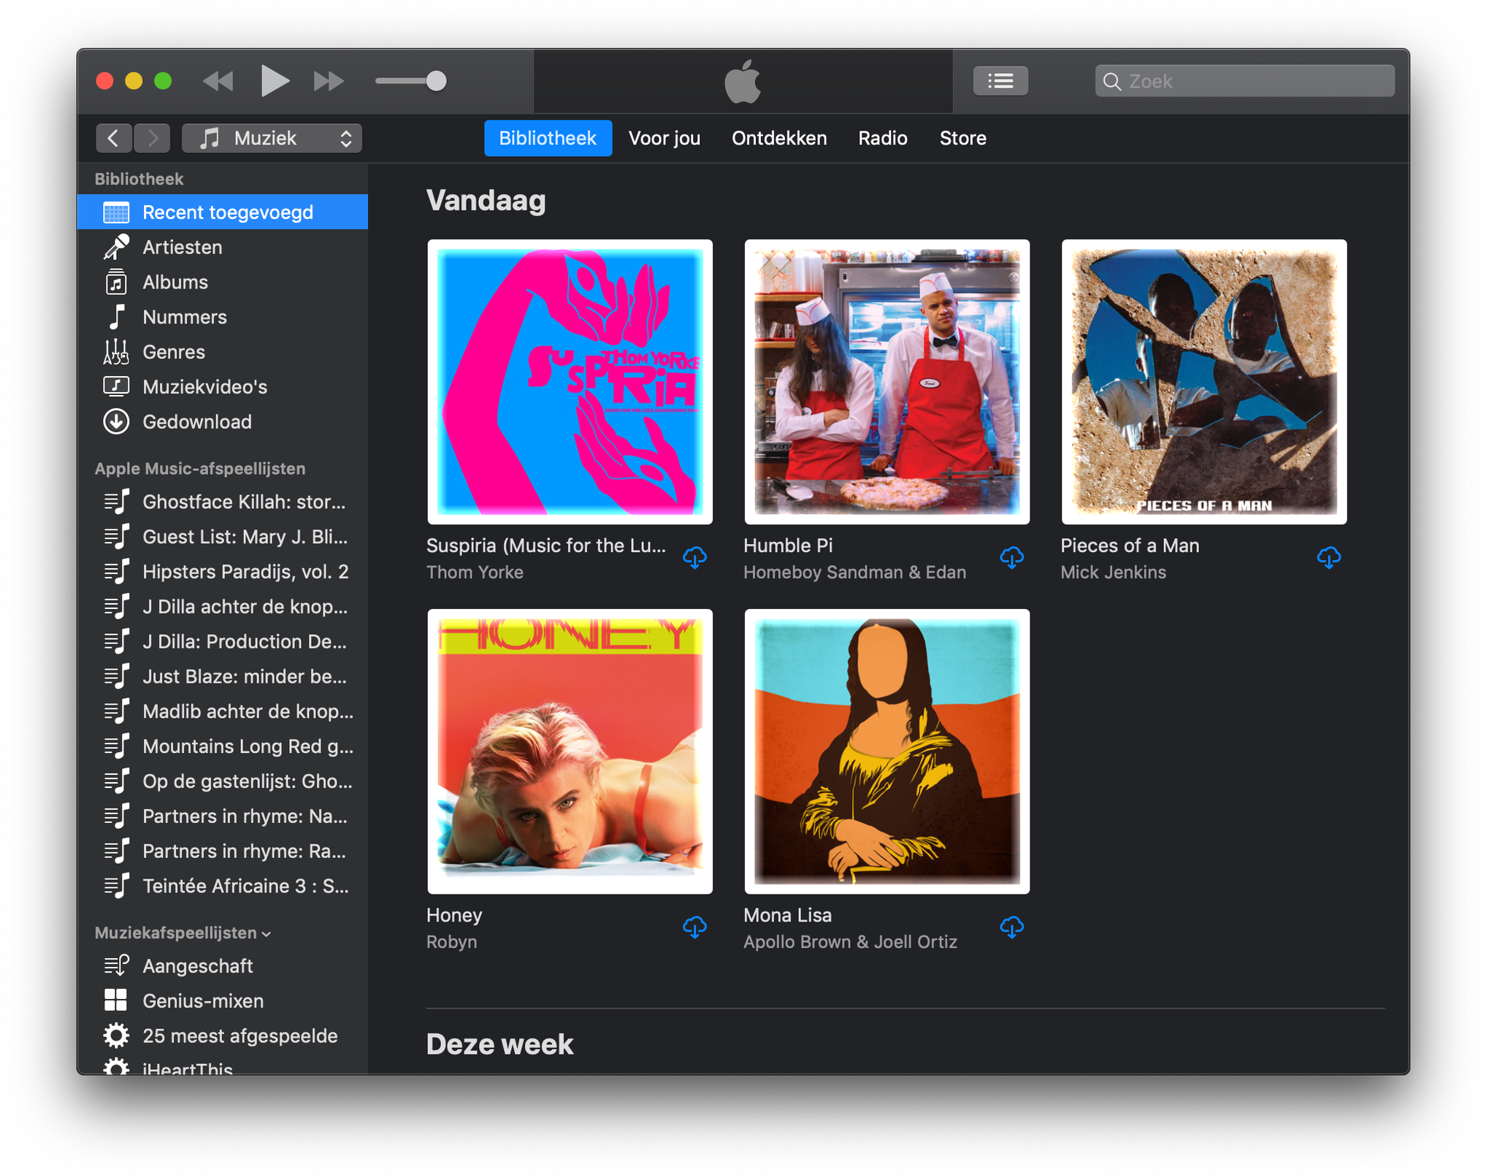Open J Dilla achter de knop... playlist
Viewport: 1486px width, 1175px height.
(x=223, y=606)
